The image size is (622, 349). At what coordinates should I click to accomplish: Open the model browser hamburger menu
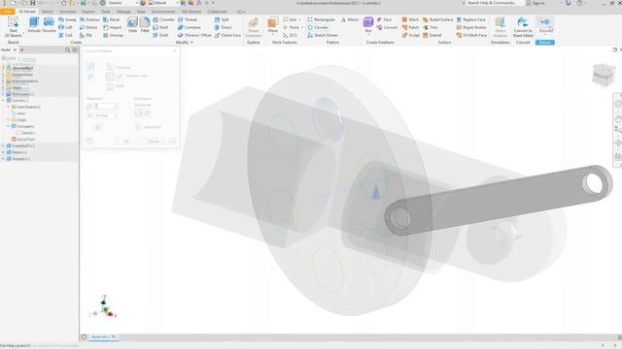[x=75, y=49]
